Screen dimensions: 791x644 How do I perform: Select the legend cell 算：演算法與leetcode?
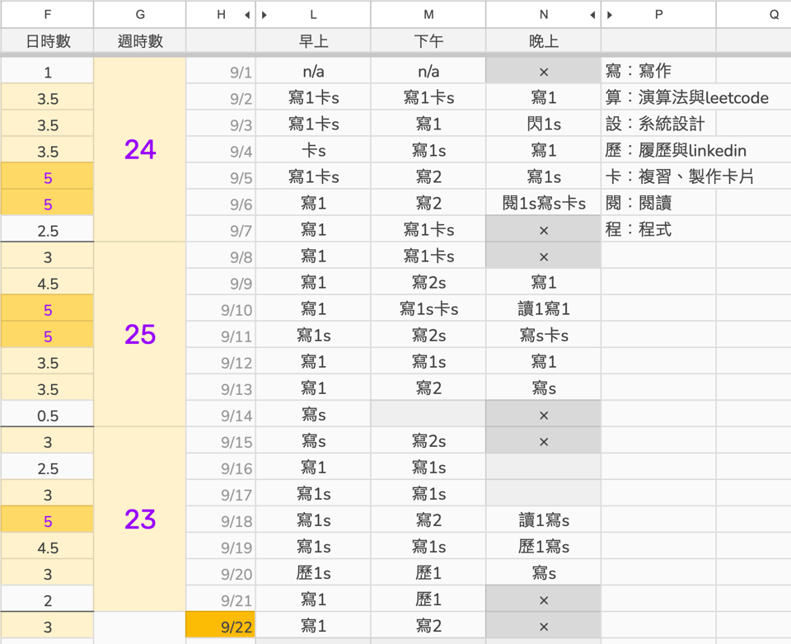[686, 98]
